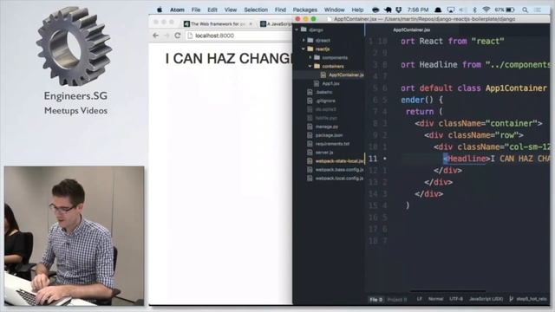
Task: Switch to the 'A JavaScript' browser tab
Action: (x=276, y=23)
